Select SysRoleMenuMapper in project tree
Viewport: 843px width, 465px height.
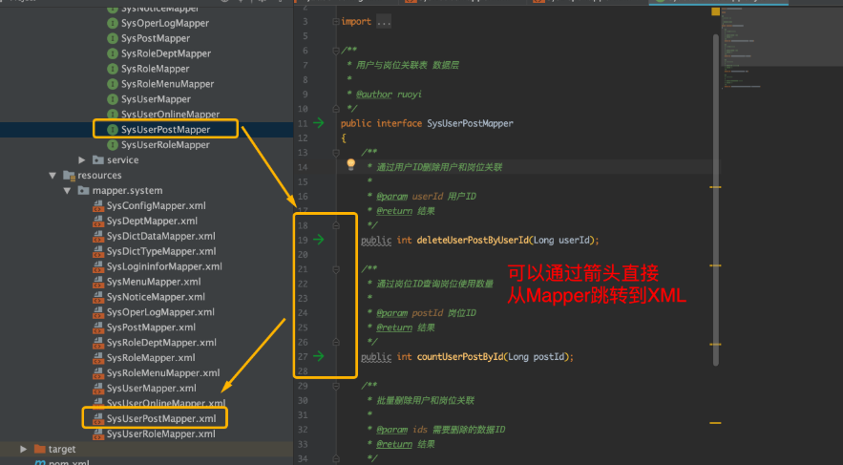[168, 84]
